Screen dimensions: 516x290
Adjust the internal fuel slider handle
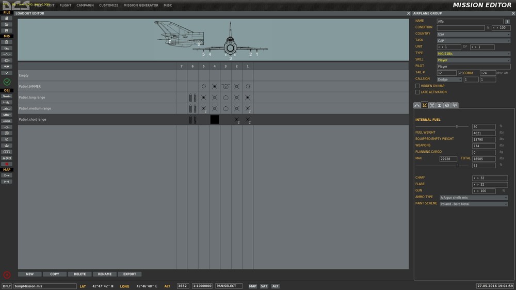click(457, 126)
